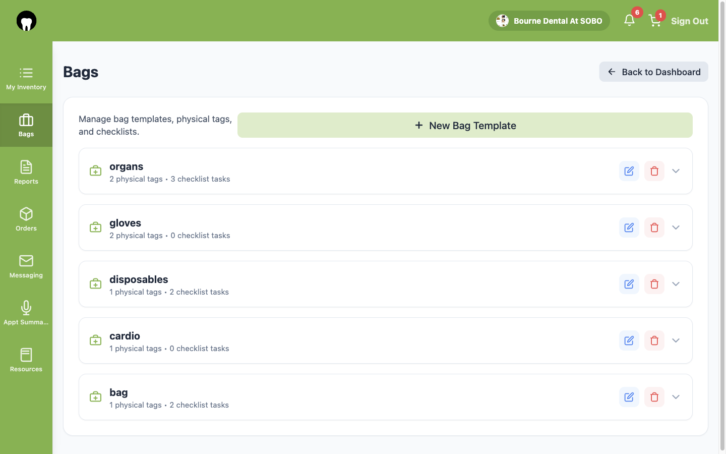Expand the disposables bag row
The width and height of the screenshot is (726, 454).
pos(676,284)
